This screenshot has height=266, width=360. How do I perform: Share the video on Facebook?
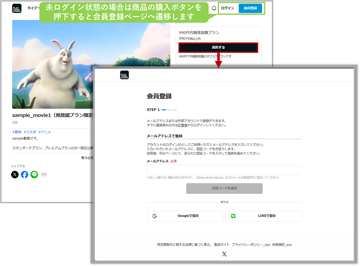point(24,175)
